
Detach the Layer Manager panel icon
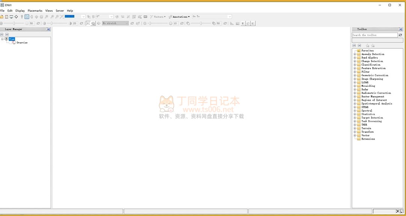pyautogui.click(x=48, y=29)
